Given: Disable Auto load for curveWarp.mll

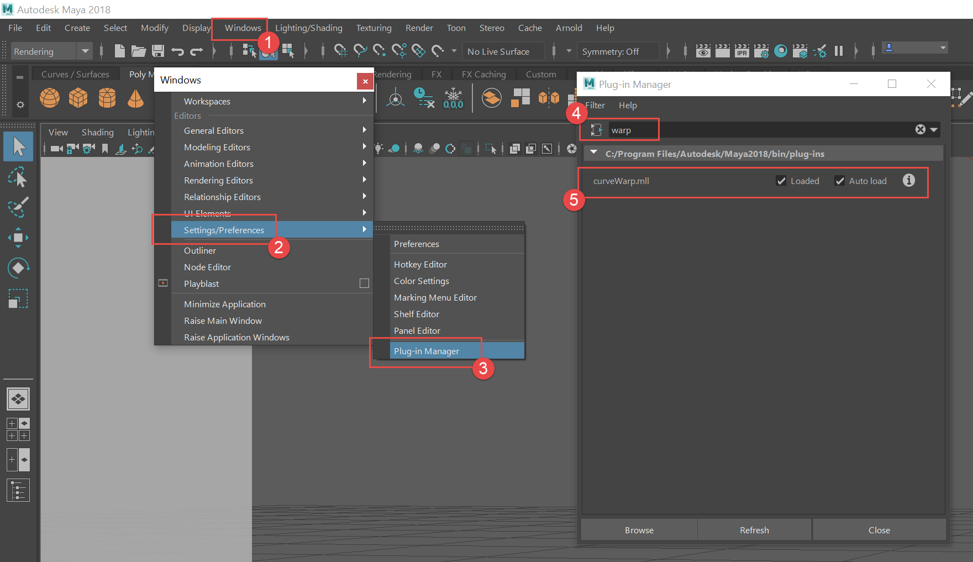Looking at the screenshot, I should point(840,180).
